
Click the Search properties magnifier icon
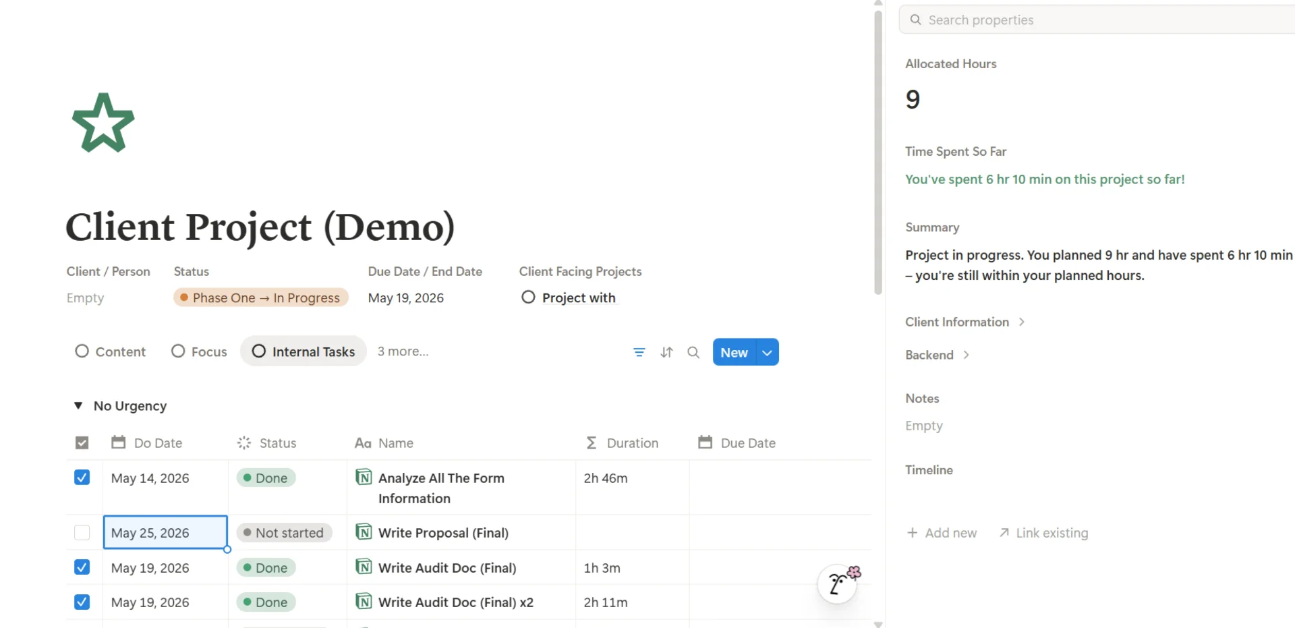click(x=915, y=20)
